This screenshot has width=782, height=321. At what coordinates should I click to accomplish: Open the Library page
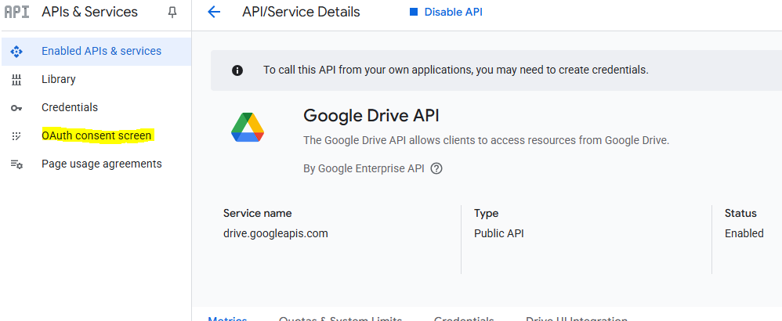click(96, 79)
